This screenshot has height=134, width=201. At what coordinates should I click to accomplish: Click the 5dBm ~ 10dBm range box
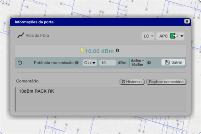coord(138,63)
